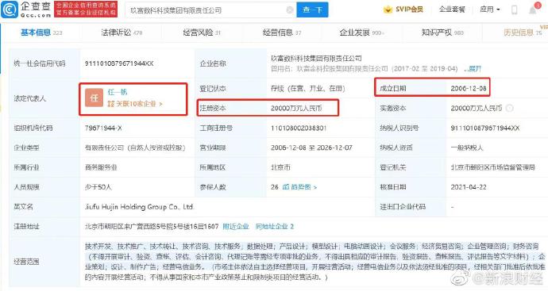This screenshot has width=548, height=291.
Task: Clear the search box with the X icon
Action: pyautogui.click(x=289, y=10)
